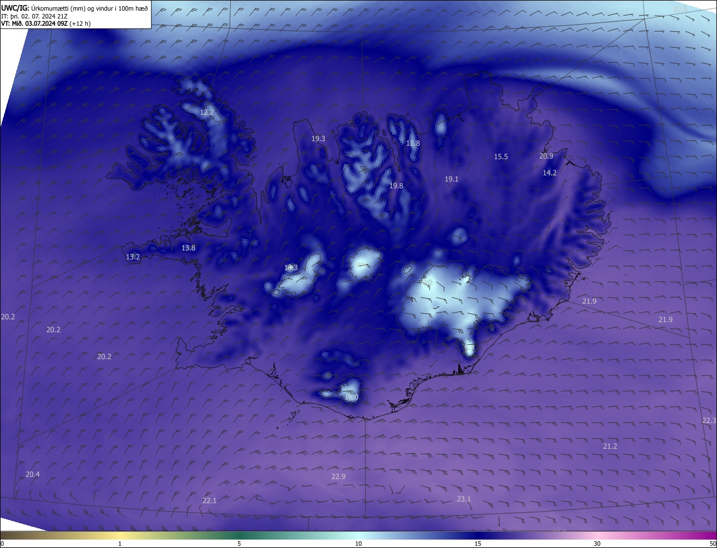Click the 13.8 value on the map
The width and height of the screenshot is (717, 548).
click(x=188, y=248)
